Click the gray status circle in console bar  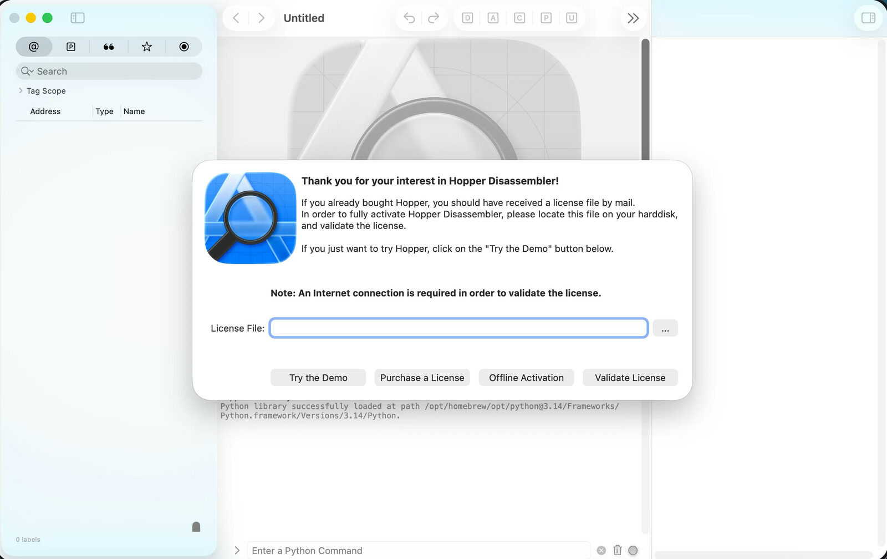coord(633,551)
